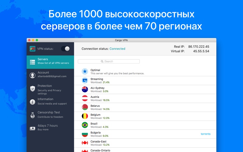Click the Austria flag icon

click(x=85, y=98)
